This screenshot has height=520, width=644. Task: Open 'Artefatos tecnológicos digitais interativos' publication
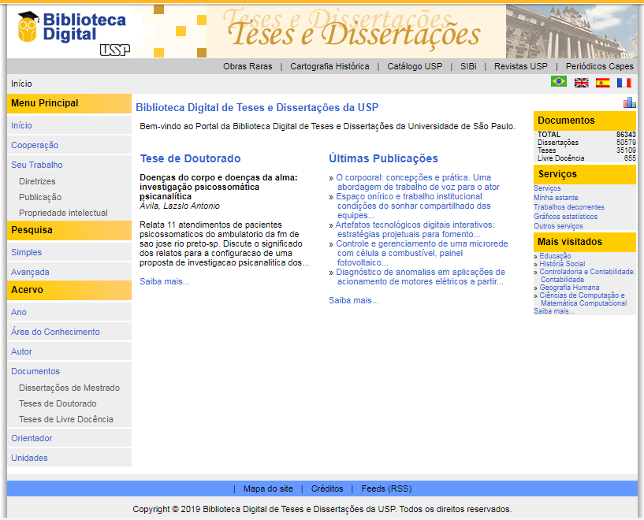415,229
